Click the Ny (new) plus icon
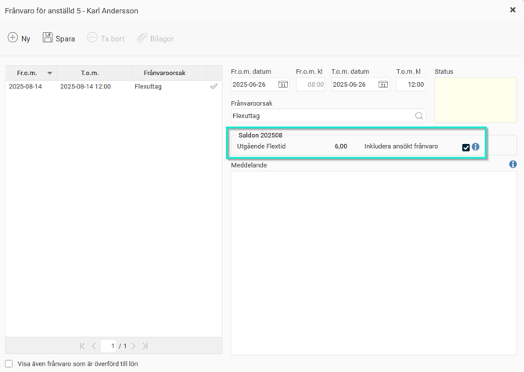 [x=13, y=38]
